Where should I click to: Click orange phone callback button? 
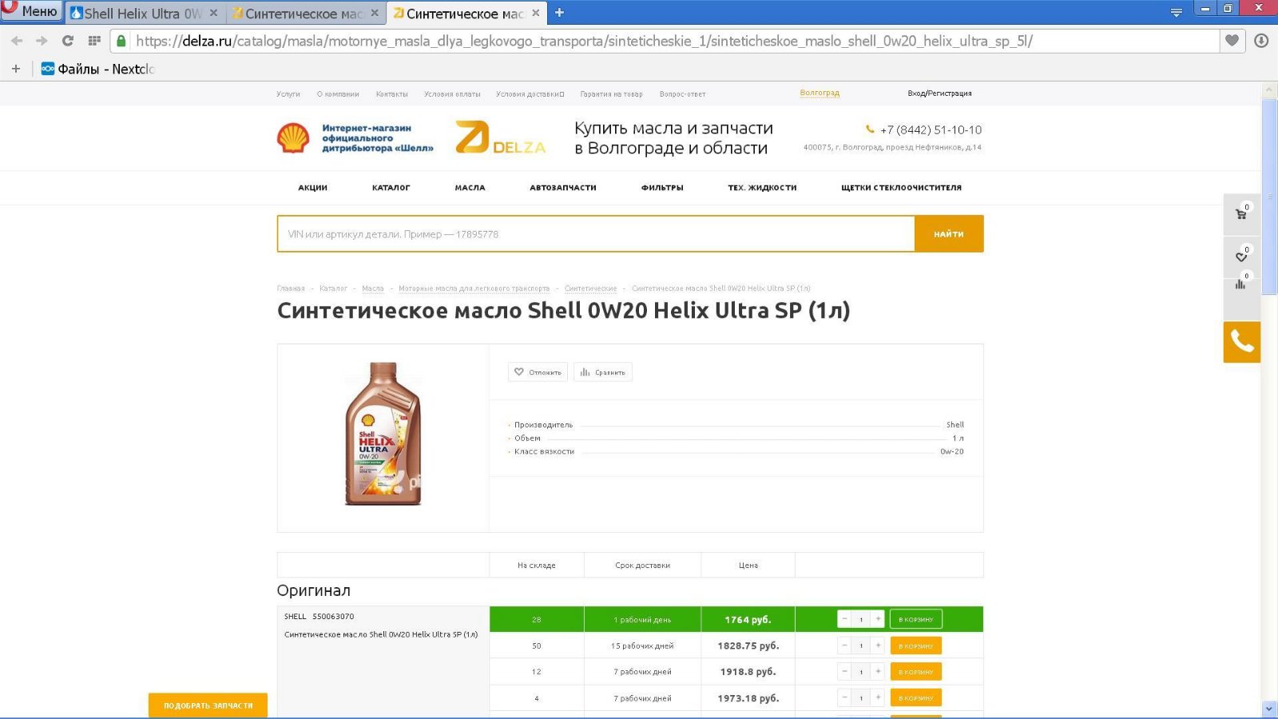pos(1241,342)
